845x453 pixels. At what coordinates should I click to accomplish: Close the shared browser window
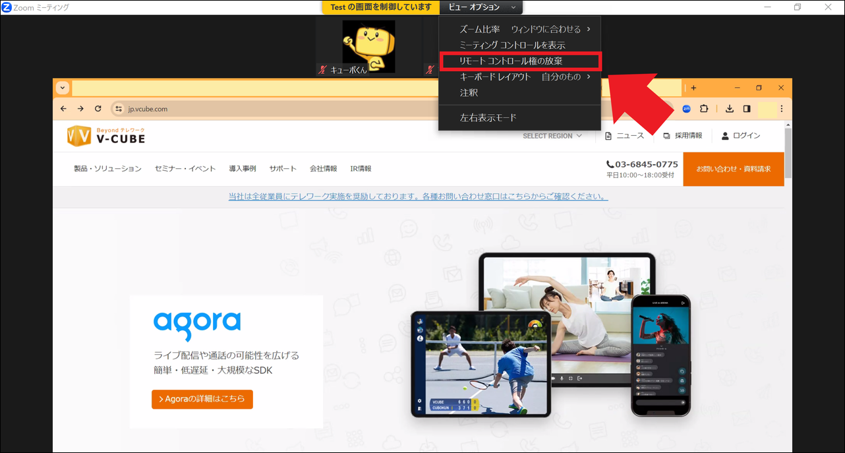781,88
